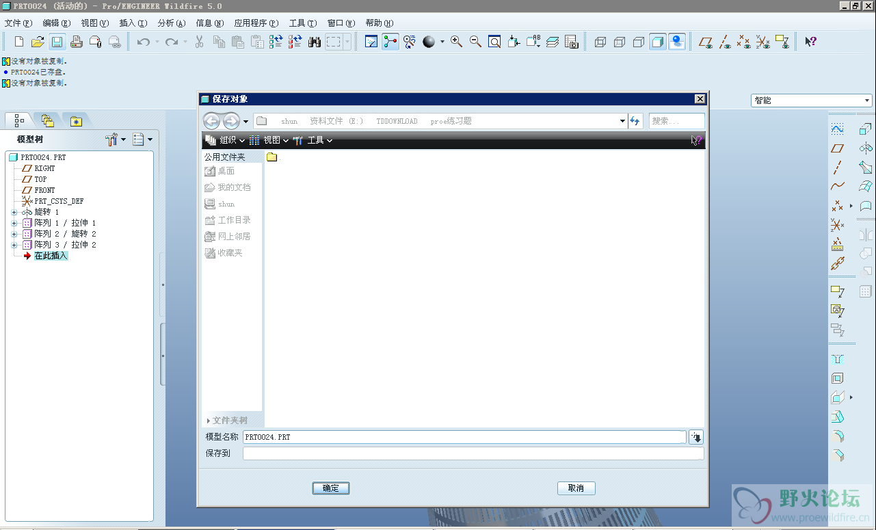Select the Shell tool in right toolbar
This screenshot has height=530, width=876.
[x=837, y=378]
